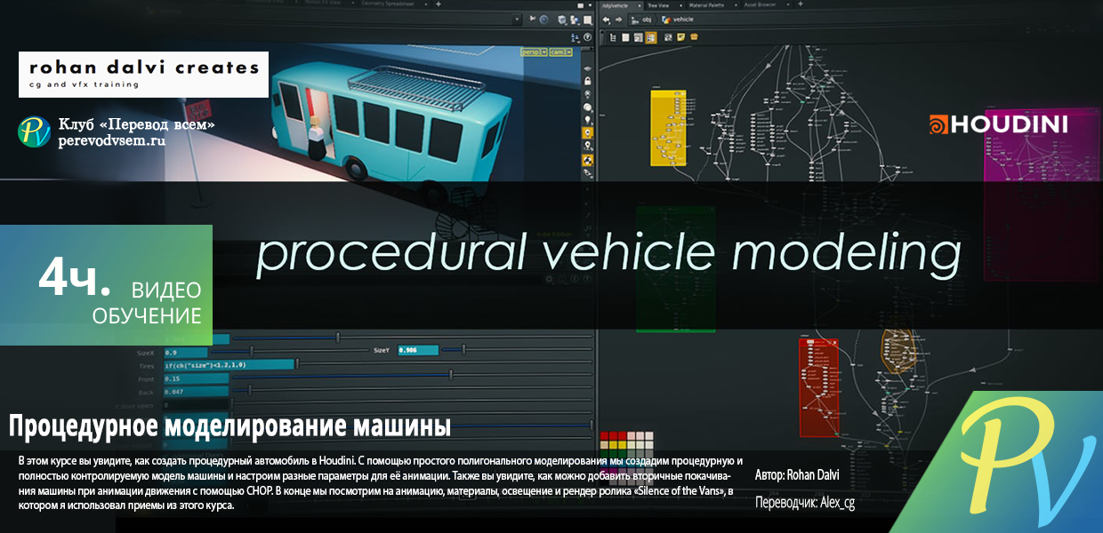The height and width of the screenshot is (533, 1103).
Task: Click the pane layout icon above viewport
Action: click(581, 5)
